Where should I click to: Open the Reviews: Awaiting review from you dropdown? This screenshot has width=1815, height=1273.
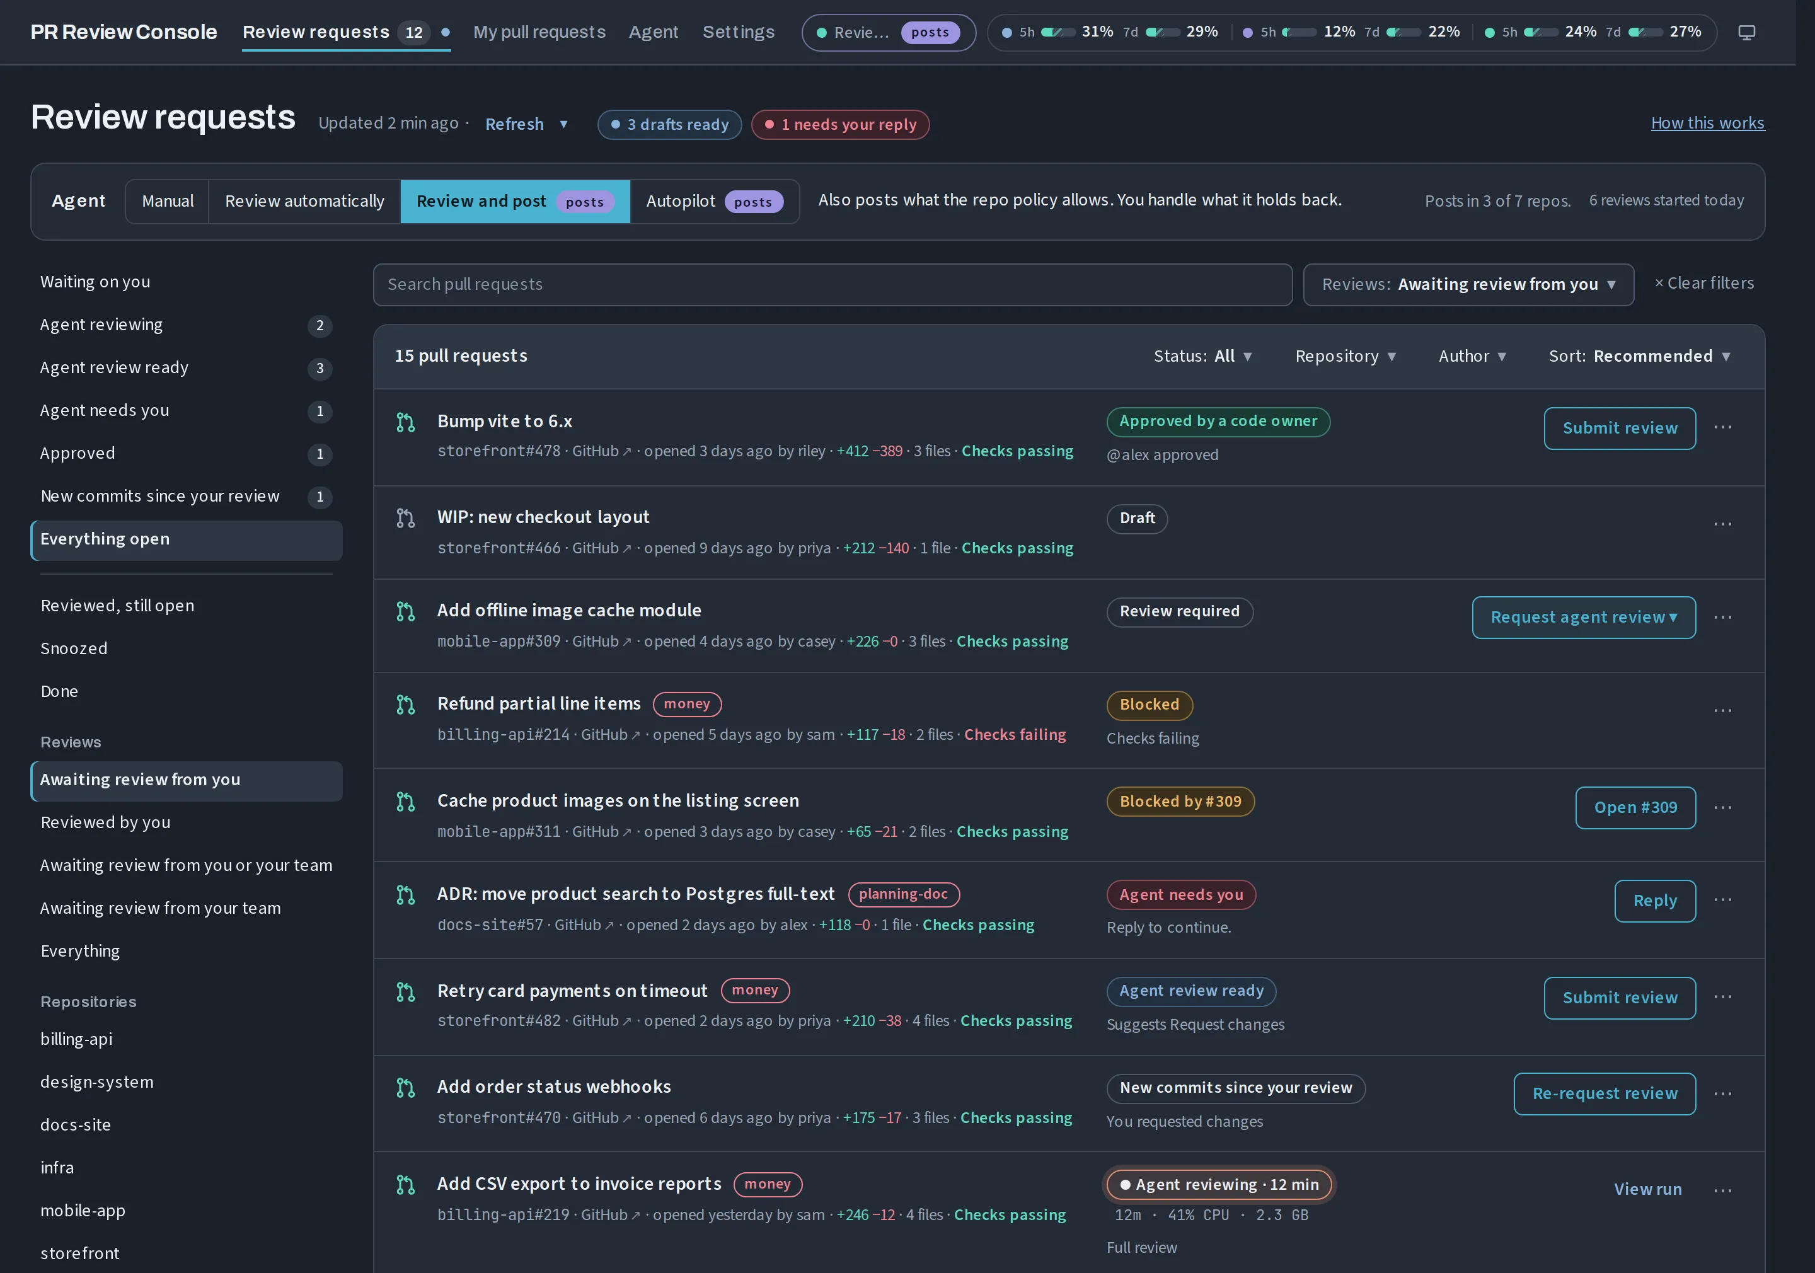pos(1468,285)
